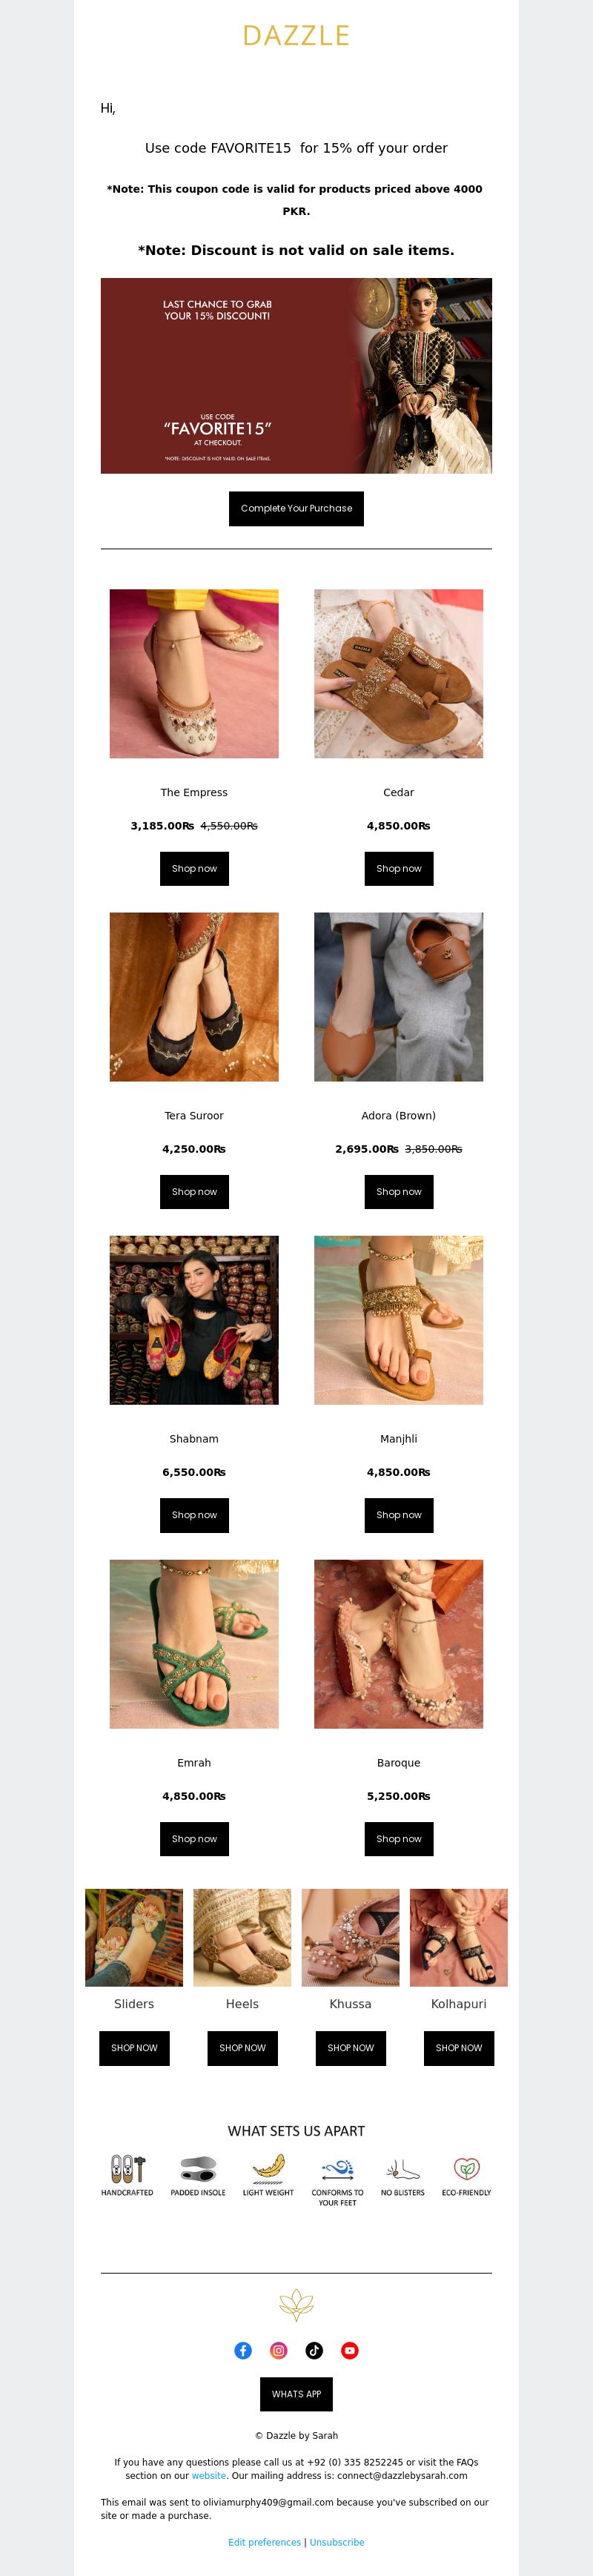Image resolution: width=593 pixels, height=2576 pixels.
Task: Open the YouTube social icon
Action: (x=350, y=2350)
